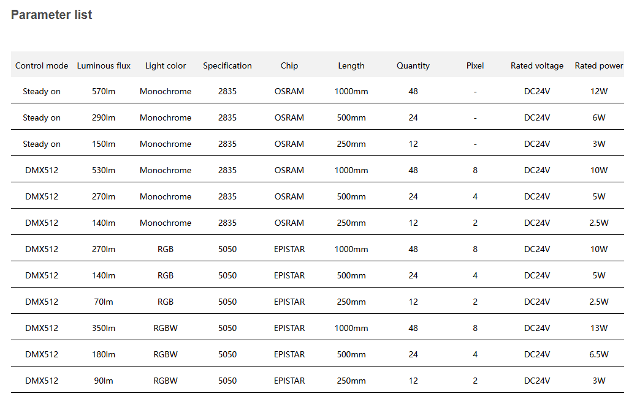
Task: Select the Chip column header
Action: 289,65
